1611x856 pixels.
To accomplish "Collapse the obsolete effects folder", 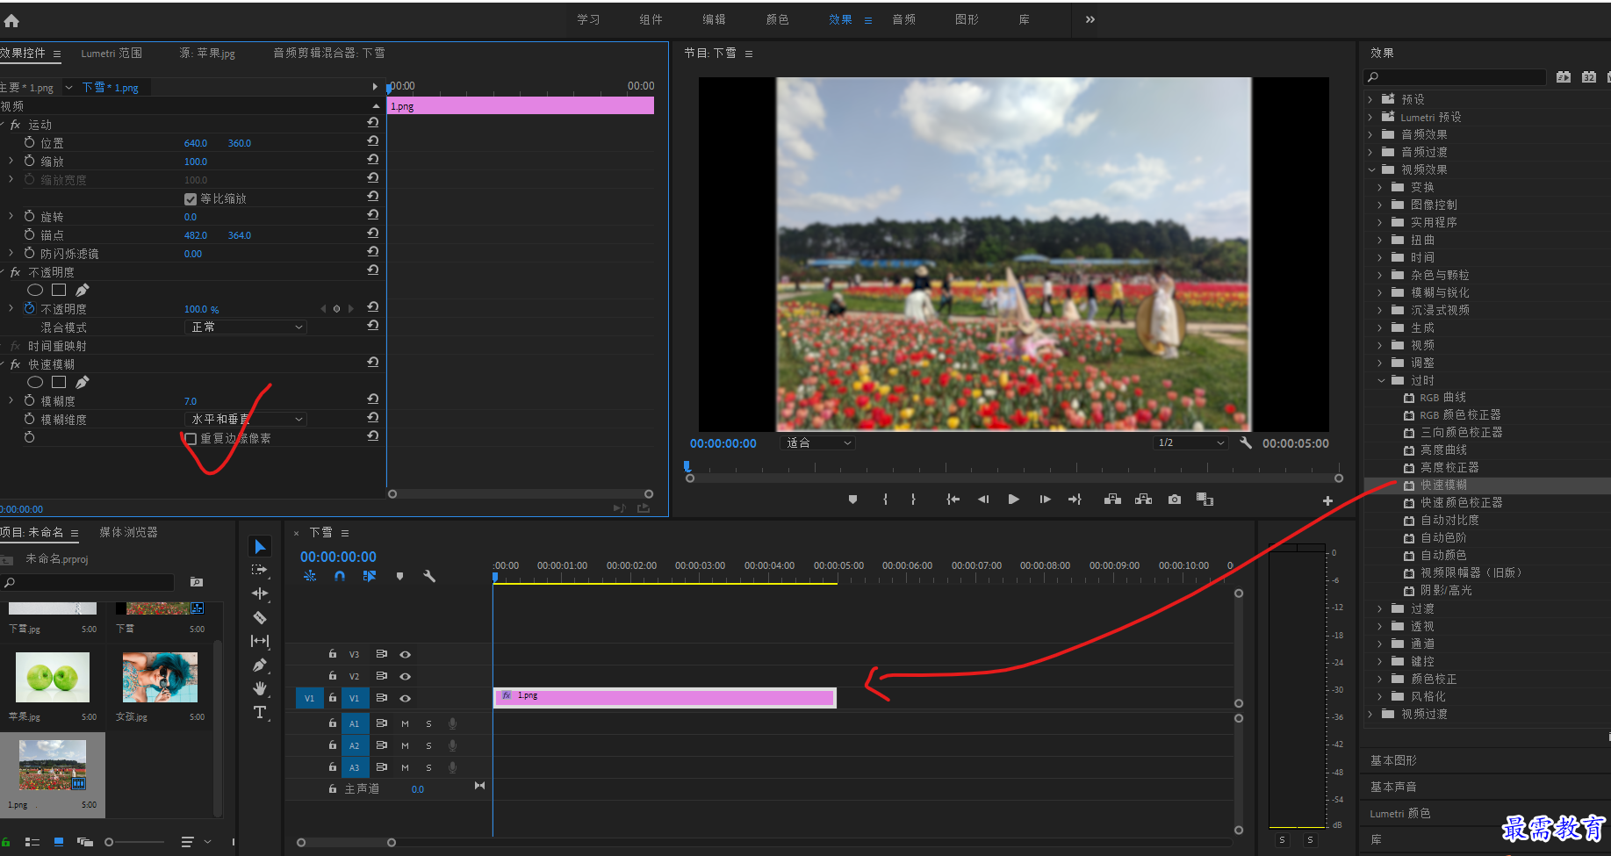I will (1381, 380).
